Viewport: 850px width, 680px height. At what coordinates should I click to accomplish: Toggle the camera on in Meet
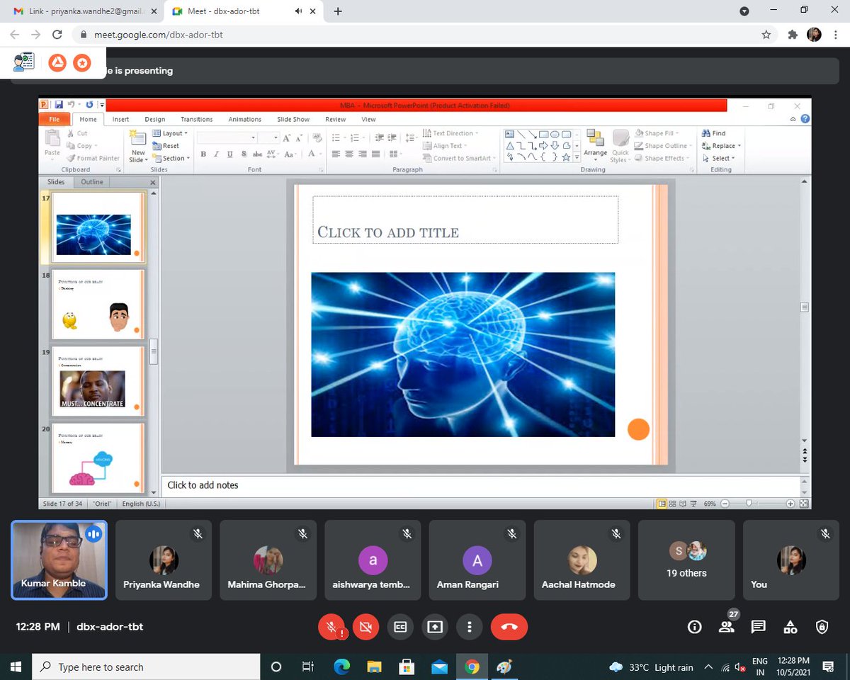click(365, 627)
